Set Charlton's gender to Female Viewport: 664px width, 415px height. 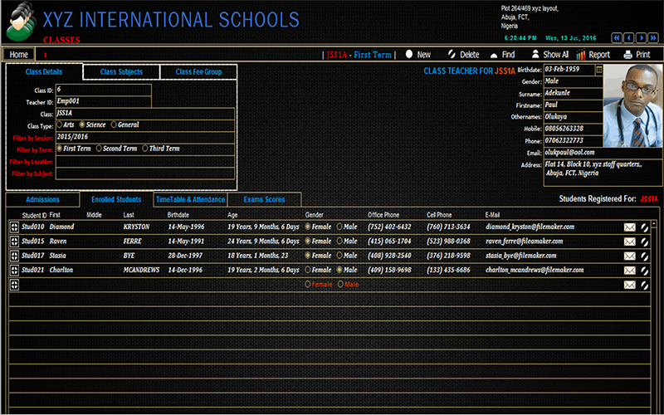tap(308, 271)
